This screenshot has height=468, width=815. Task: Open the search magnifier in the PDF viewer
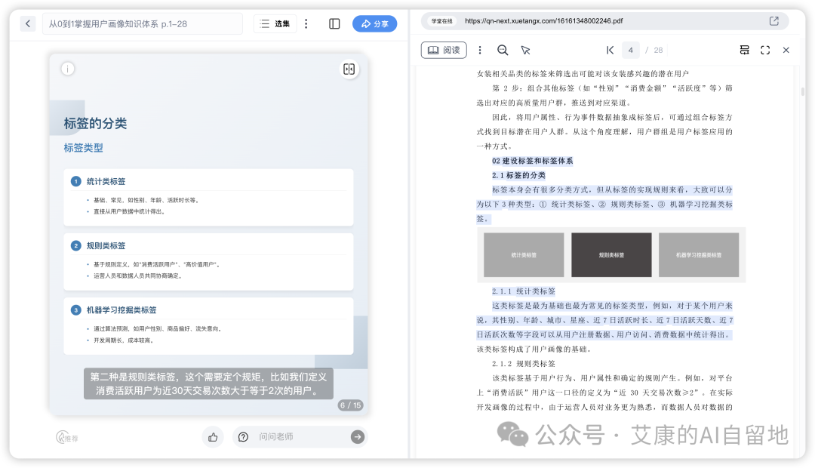pyautogui.click(x=503, y=50)
